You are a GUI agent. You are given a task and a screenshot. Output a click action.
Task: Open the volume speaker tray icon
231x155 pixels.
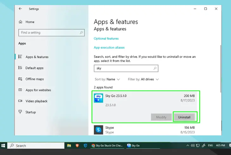(192, 146)
